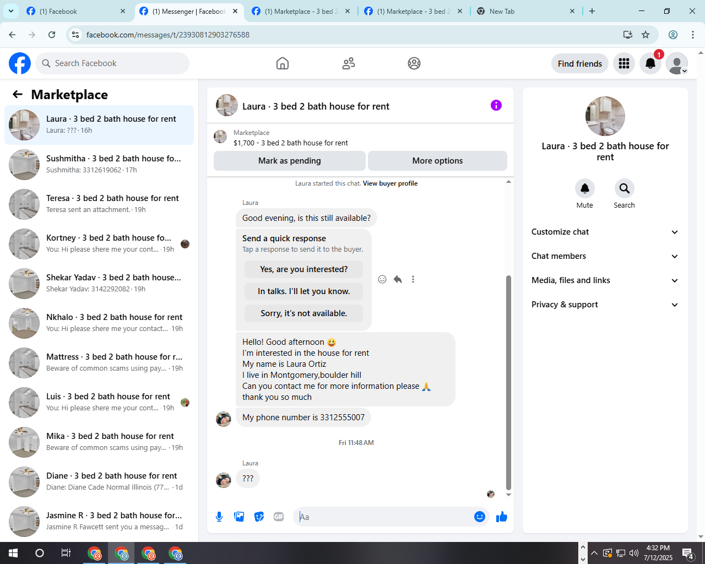Screen dimensions: 705x564
Task: Open a new browser tab
Action: (592, 11)
